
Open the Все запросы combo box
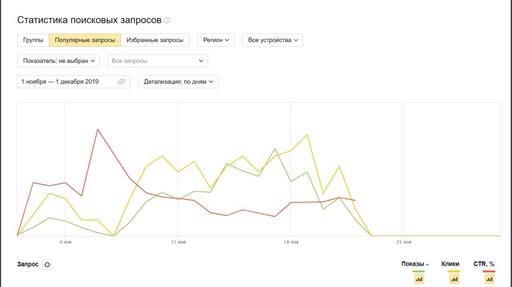point(158,61)
